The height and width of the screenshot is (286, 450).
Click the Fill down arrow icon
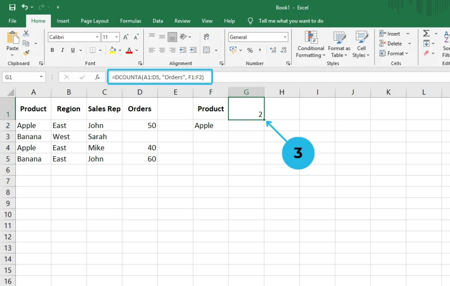point(426,44)
